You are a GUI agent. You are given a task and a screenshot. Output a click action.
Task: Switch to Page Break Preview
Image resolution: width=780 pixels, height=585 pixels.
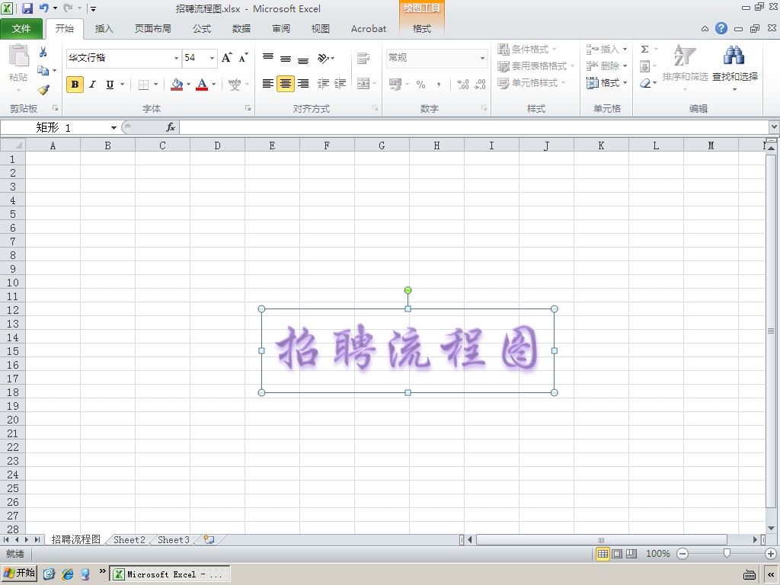[x=631, y=554]
